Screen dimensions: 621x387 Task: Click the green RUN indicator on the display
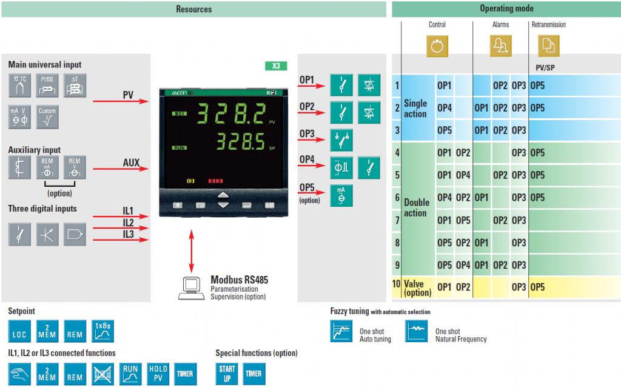point(180,148)
